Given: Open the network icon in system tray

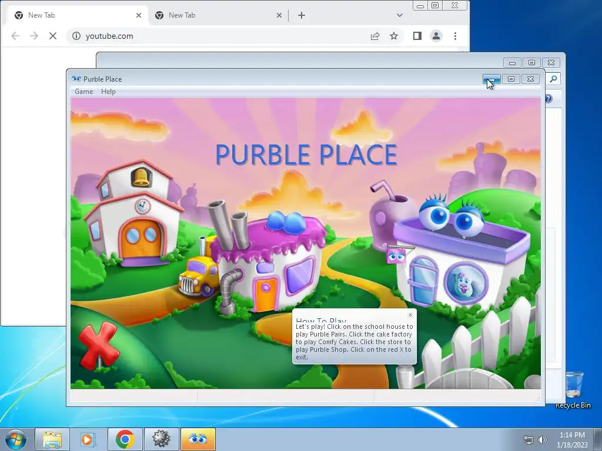Looking at the screenshot, I should pyautogui.click(x=529, y=440).
